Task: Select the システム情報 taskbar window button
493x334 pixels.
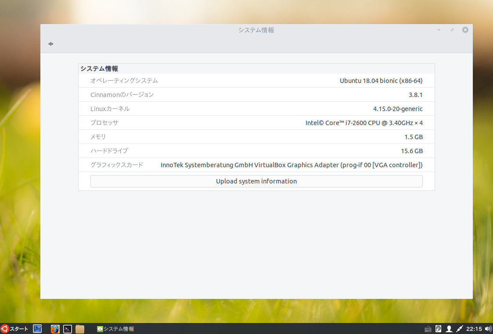Action: pos(115,328)
